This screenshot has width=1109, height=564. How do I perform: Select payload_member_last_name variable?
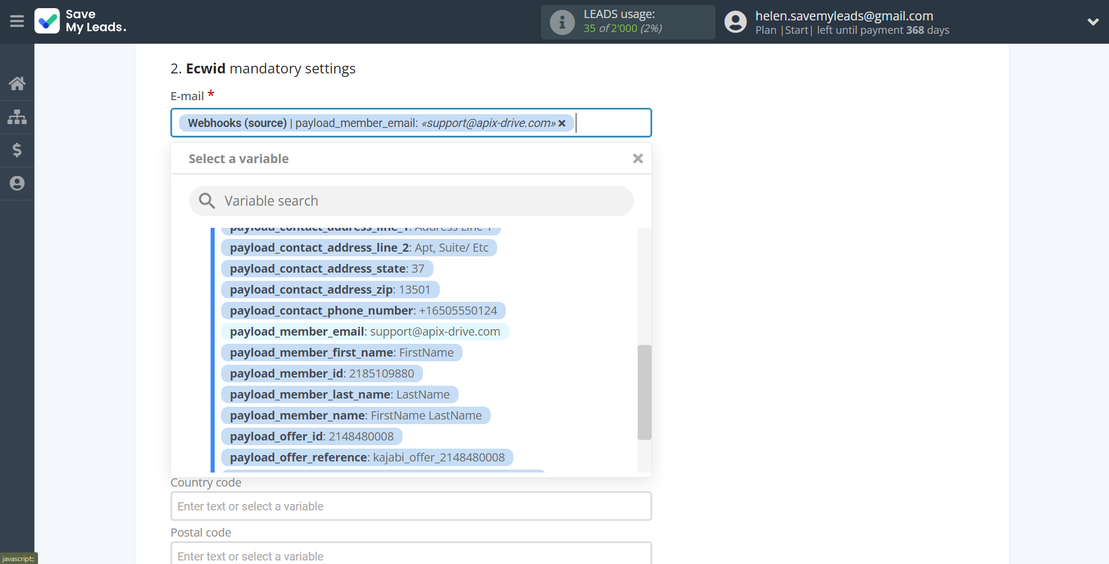coord(340,394)
